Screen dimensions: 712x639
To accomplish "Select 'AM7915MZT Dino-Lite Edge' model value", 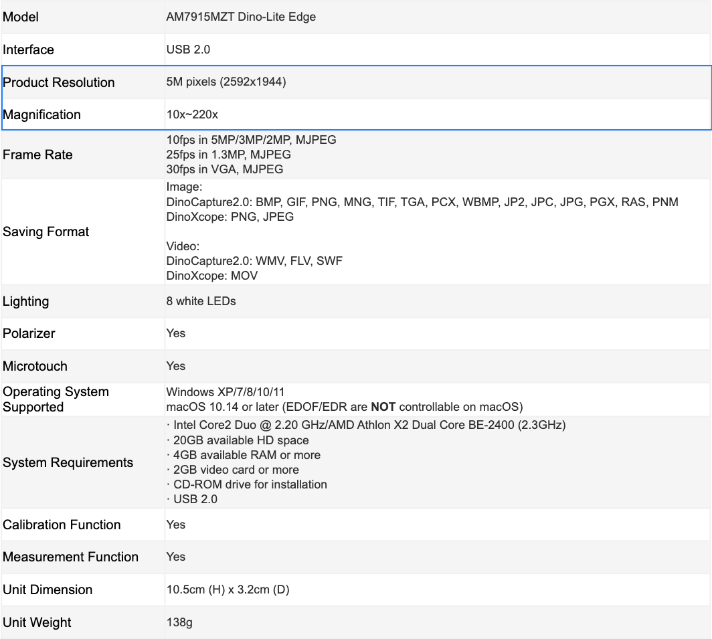I will coord(241,17).
